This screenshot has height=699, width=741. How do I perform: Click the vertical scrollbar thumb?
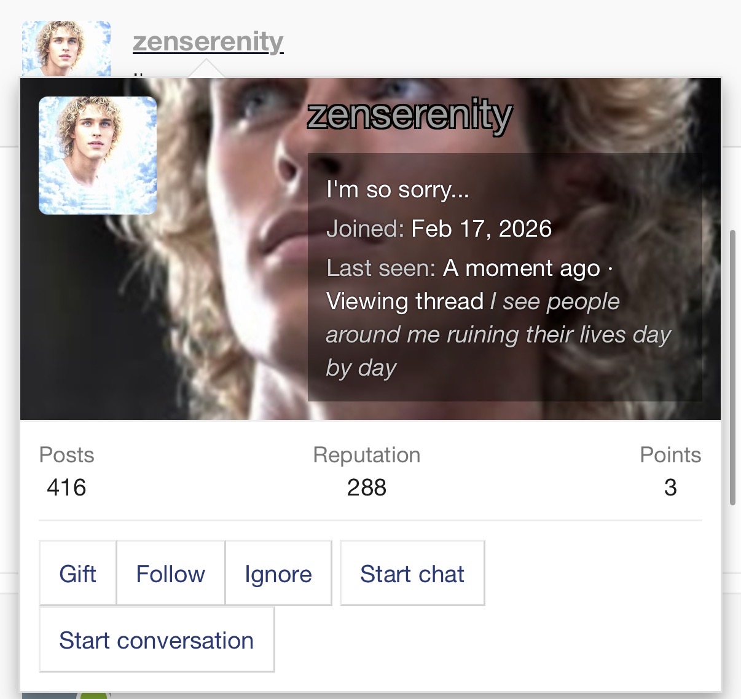[732, 368]
